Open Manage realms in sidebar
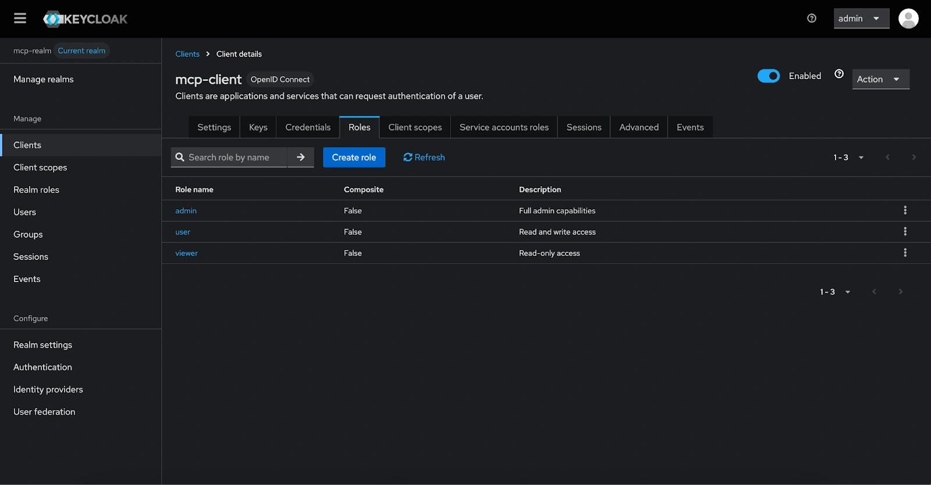This screenshot has height=485, width=931. point(81,80)
